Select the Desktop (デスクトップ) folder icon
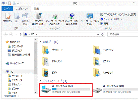 point(97,50)
